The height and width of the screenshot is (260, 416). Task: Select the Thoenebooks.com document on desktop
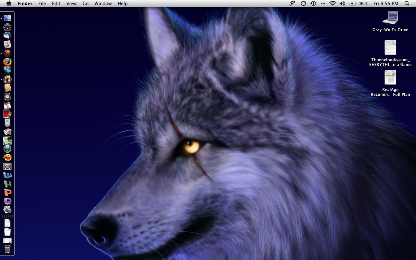[x=390, y=54]
